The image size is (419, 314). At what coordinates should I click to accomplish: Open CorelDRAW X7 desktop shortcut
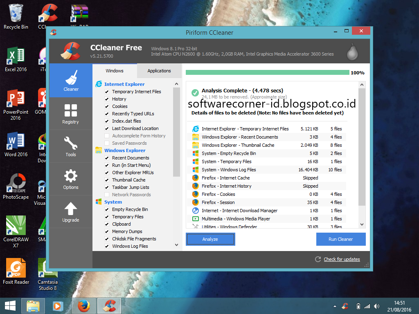(x=16, y=232)
